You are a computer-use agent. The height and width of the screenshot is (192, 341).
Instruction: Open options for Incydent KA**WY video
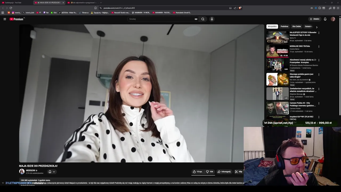tap(319, 117)
